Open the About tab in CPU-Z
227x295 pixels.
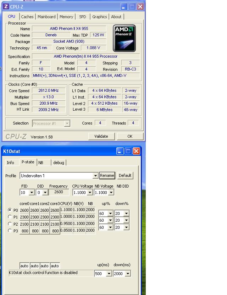[x=116, y=17]
